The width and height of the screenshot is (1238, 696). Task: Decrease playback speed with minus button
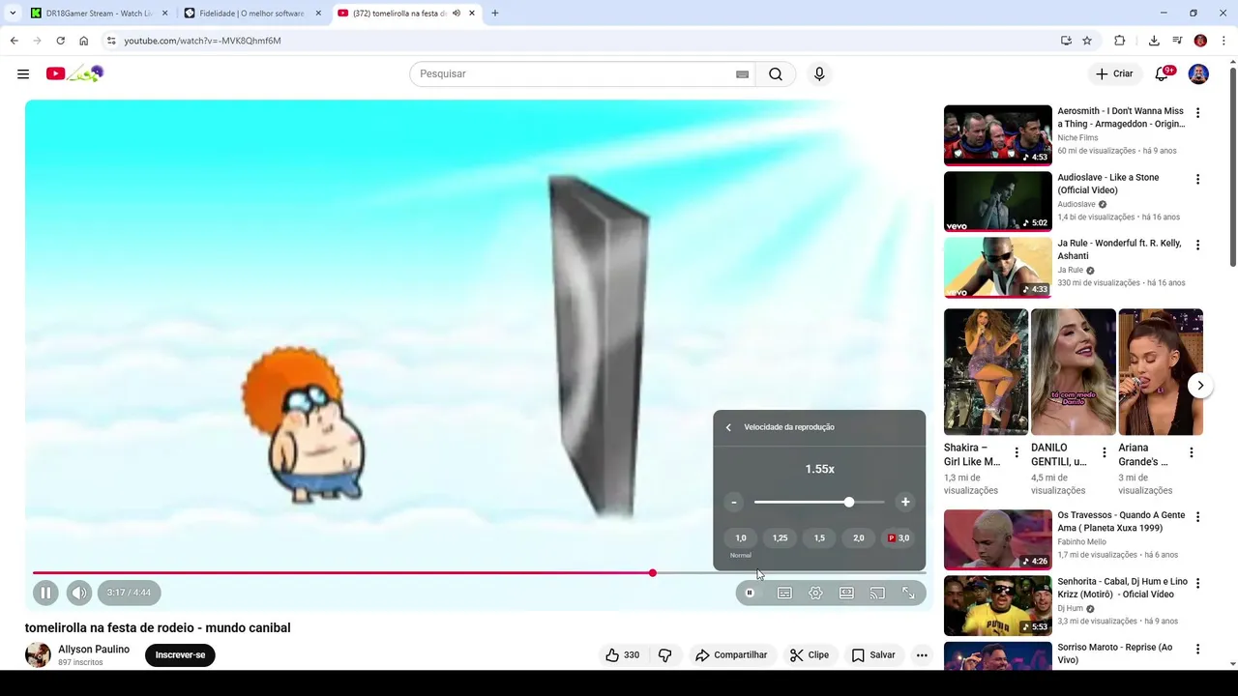[x=734, y=502]
